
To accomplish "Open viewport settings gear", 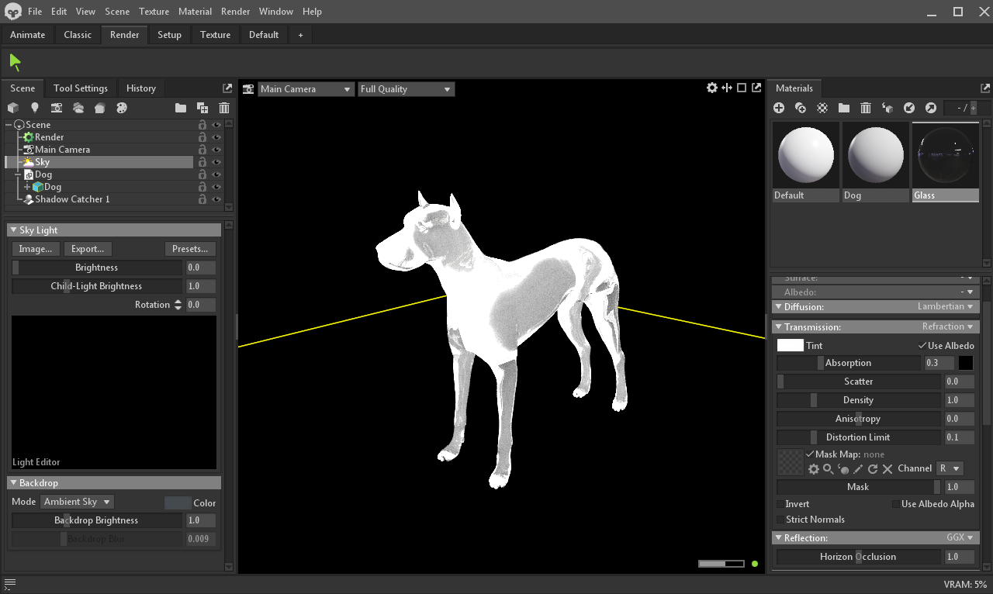I will coord(712,88).
